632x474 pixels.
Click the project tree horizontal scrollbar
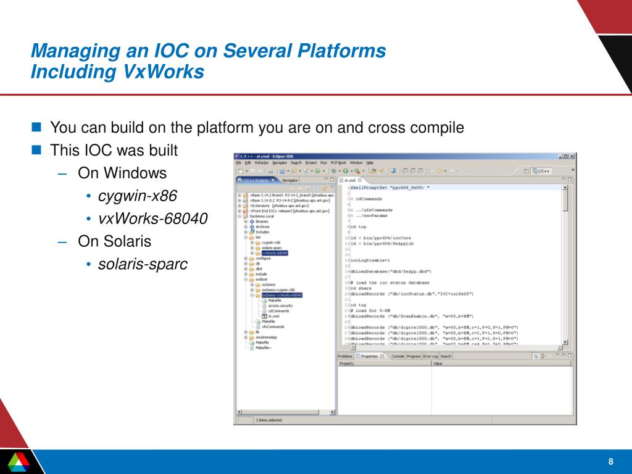286,412
